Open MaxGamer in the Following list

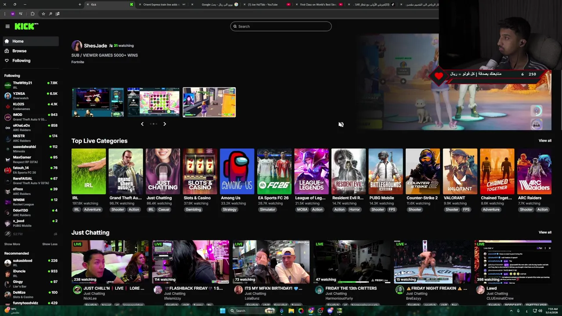point(31,159)
